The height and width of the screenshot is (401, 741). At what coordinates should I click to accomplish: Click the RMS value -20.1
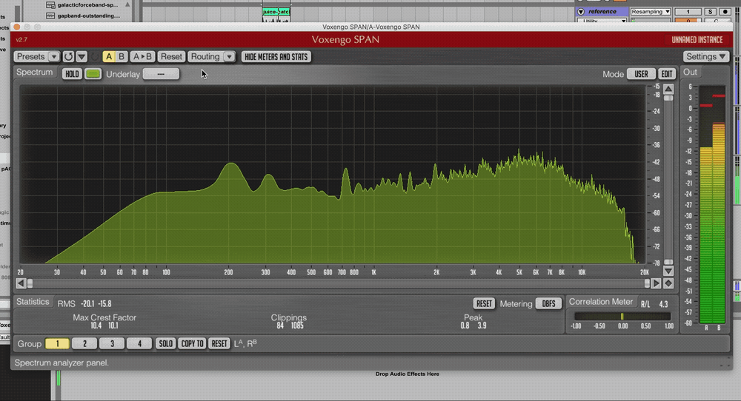[x=87, y=304]
